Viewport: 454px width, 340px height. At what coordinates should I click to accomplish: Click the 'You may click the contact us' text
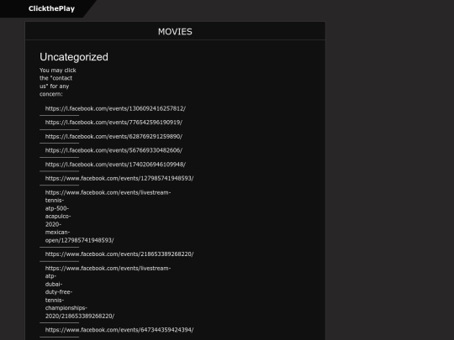tap(58, 82)
